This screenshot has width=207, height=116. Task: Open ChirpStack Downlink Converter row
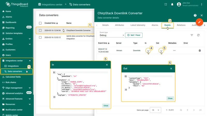65,30
